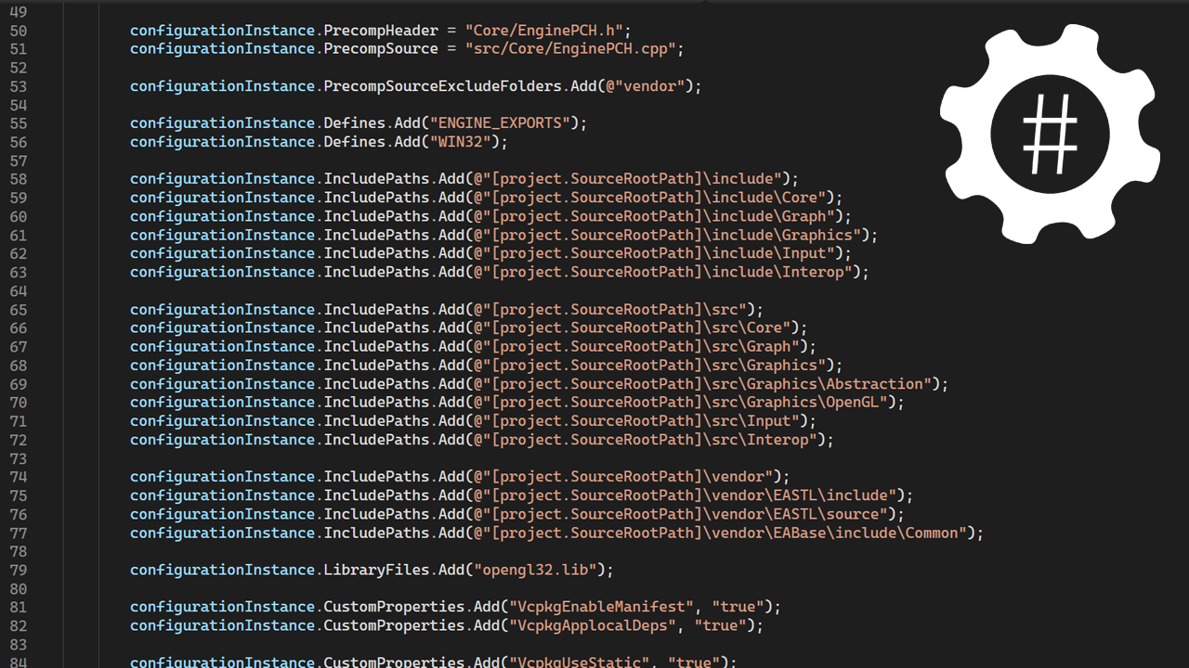Select line number 50 in the gutter

click(x=19, y=30)
